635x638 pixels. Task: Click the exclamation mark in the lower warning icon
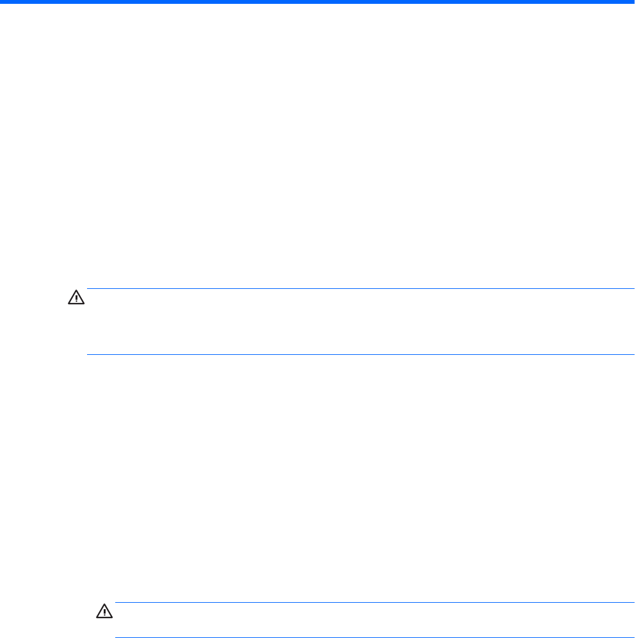pyautogui.click(x=104, y=613)
